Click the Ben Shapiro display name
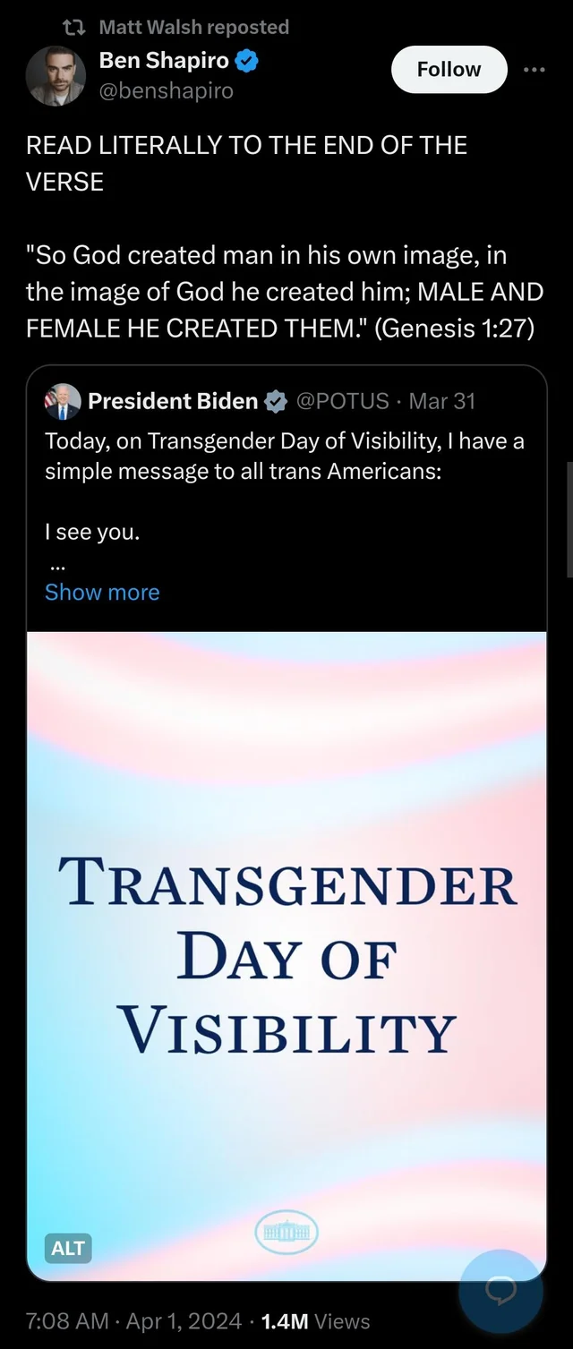 [165, 62]
